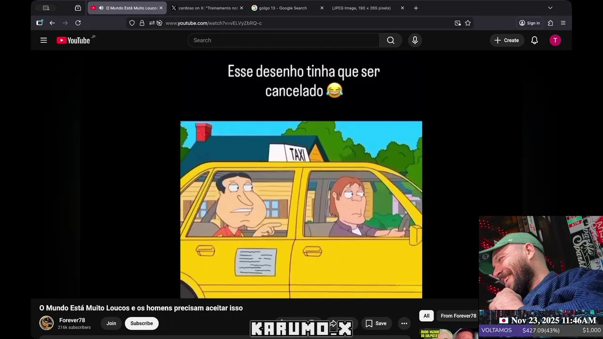
Task: Bookmark this page with the star
Action: point(468,23)
